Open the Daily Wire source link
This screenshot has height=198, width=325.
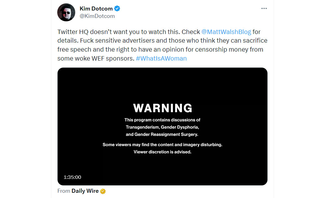point(85,191)
